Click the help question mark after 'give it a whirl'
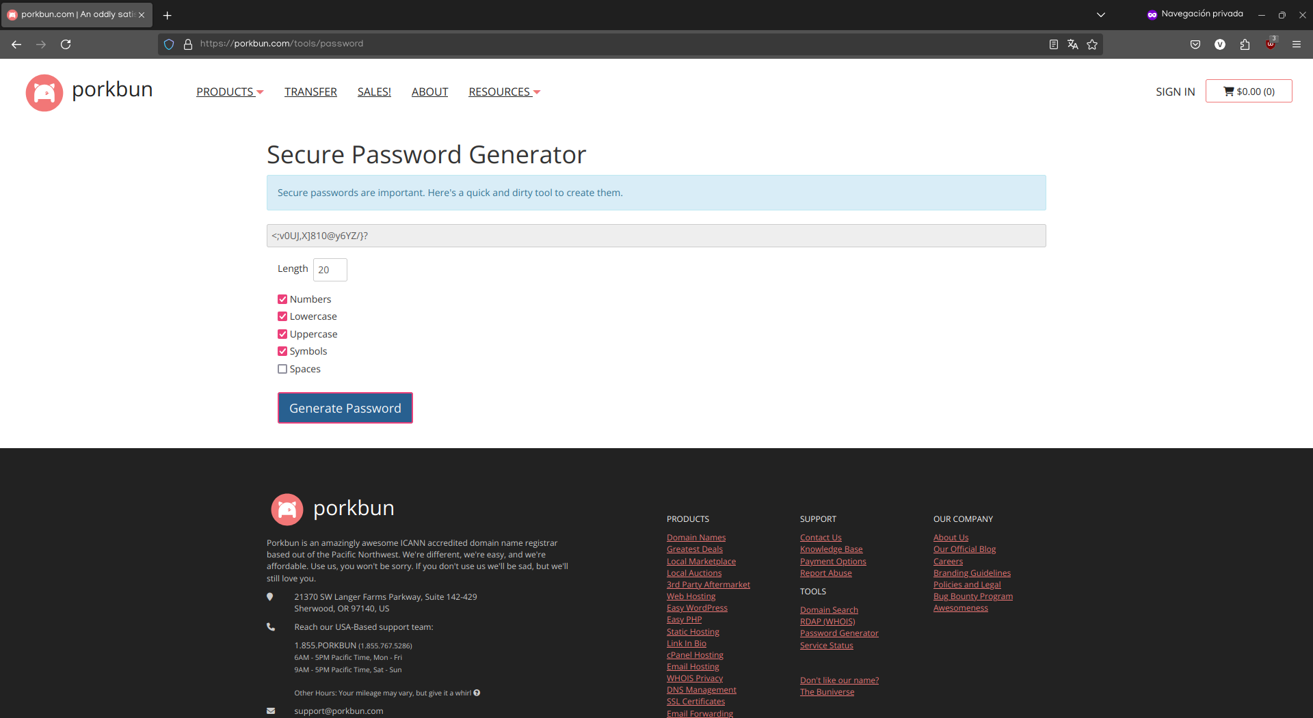 [477, 693]
